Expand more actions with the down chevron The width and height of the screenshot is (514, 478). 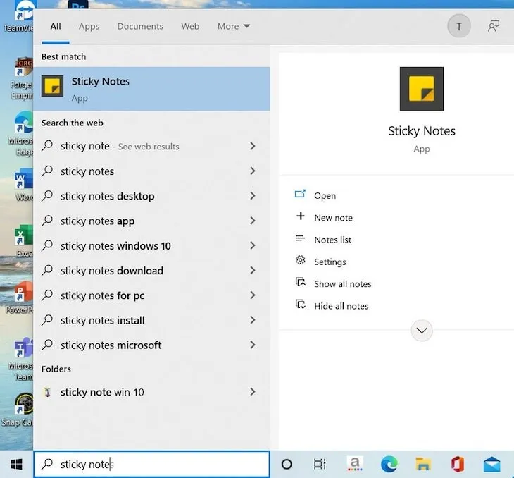point(421,330)
